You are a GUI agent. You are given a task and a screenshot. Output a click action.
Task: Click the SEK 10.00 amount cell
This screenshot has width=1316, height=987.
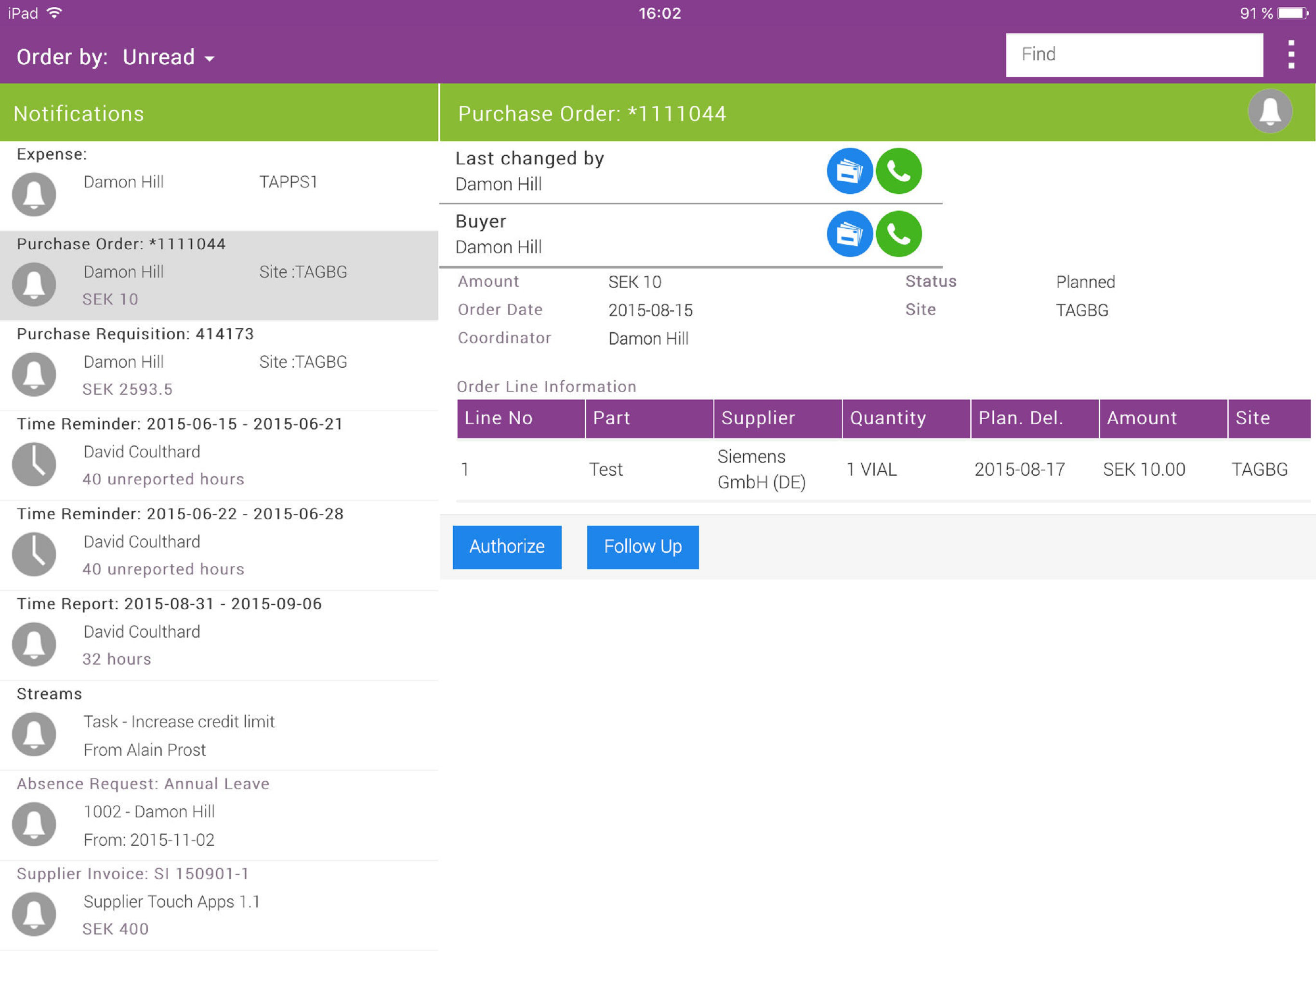tap(1144, 470)
